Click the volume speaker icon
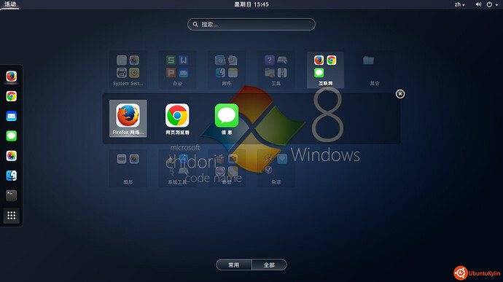 (x=478, y=4)
